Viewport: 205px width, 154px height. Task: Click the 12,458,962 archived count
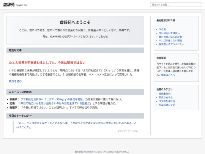(x=55, y=37)
